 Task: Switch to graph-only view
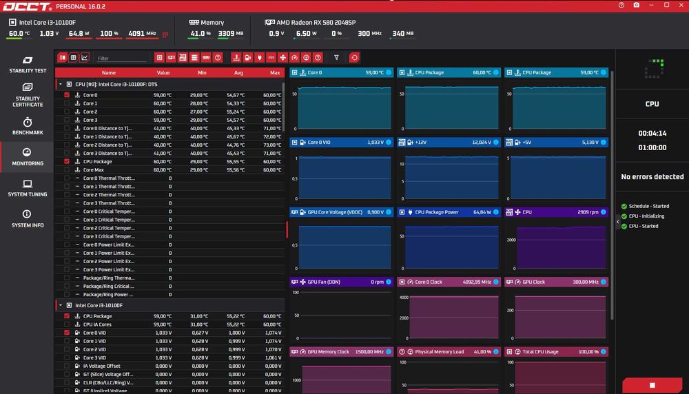click(x=84, y=58)
